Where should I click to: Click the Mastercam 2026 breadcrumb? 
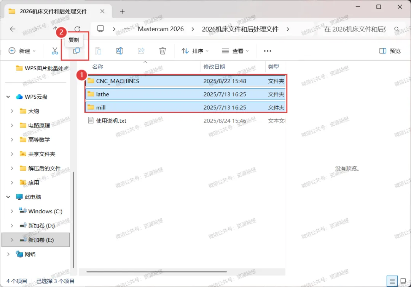161,29
